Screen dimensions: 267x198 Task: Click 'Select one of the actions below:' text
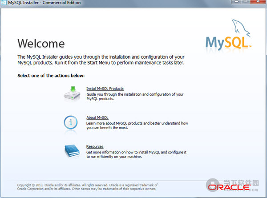pyautogui.click(x=51, y=76)
